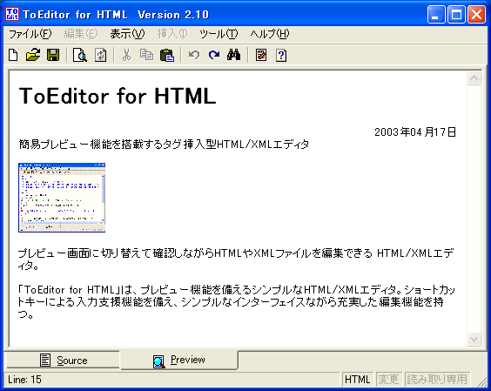Click the scrollbar up arrow
This screenshot has height=391, width=491.
[x=474, y=78]
